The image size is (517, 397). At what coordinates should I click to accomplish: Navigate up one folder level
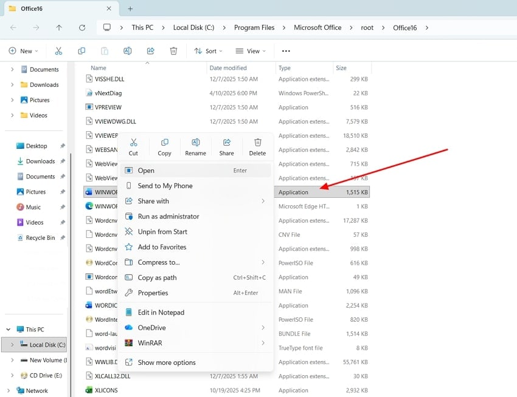point(59,27)
